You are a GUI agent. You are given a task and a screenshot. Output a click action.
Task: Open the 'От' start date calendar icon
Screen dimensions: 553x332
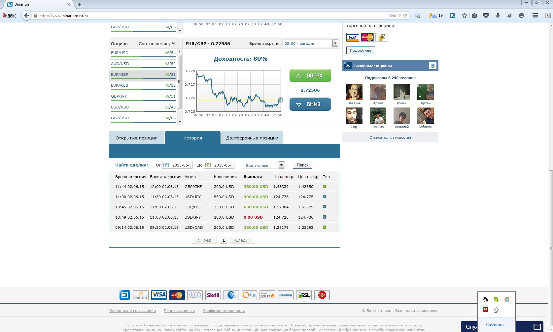coord(166,165)
